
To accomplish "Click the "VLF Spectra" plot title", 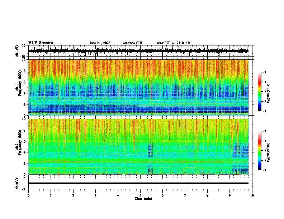I will pos(41,43).
